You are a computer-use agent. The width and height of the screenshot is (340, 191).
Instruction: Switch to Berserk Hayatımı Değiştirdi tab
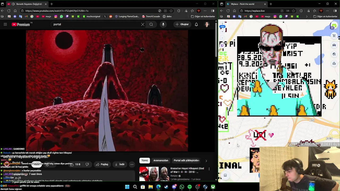click(x=27, y=4)
